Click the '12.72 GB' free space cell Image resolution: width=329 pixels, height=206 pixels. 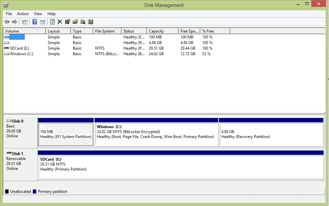coord(188,54)
